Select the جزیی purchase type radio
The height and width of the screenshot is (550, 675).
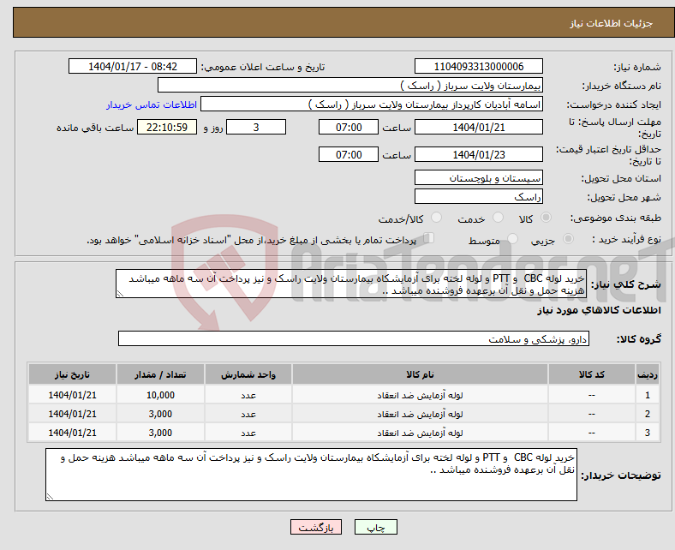[x=568, y=239]
